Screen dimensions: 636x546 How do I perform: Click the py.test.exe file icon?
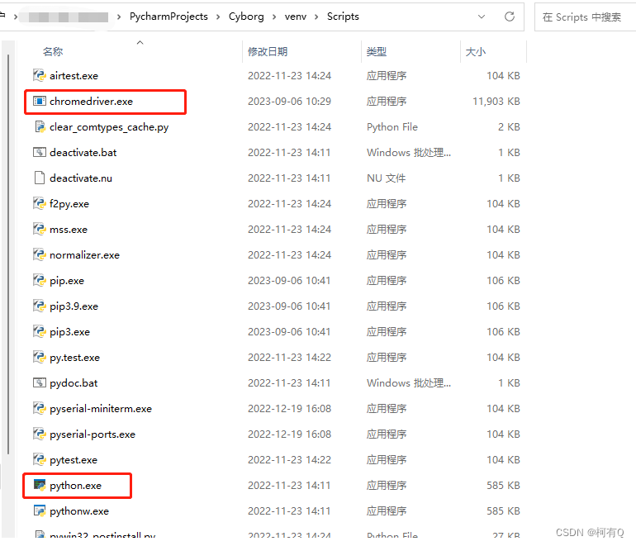pos(40,357)
